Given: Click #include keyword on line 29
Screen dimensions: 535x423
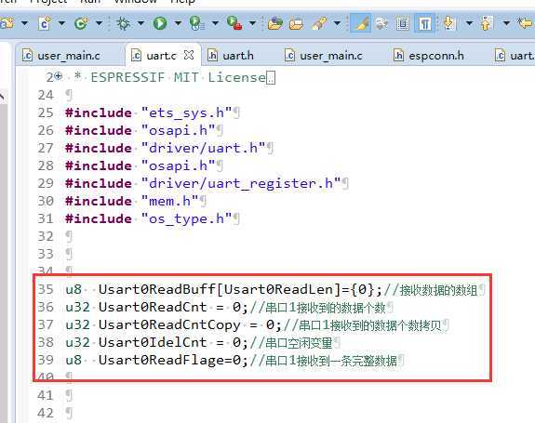Looking at the screenshot, I should click(99, 183).
